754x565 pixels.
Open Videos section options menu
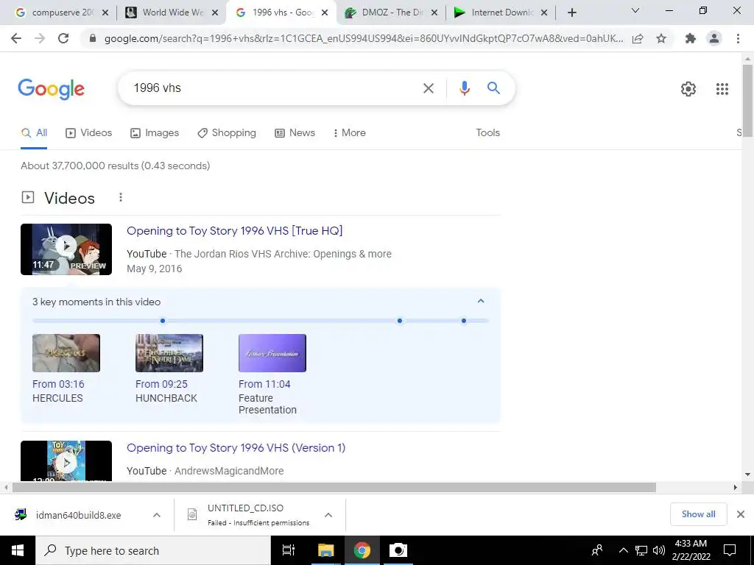121,197
